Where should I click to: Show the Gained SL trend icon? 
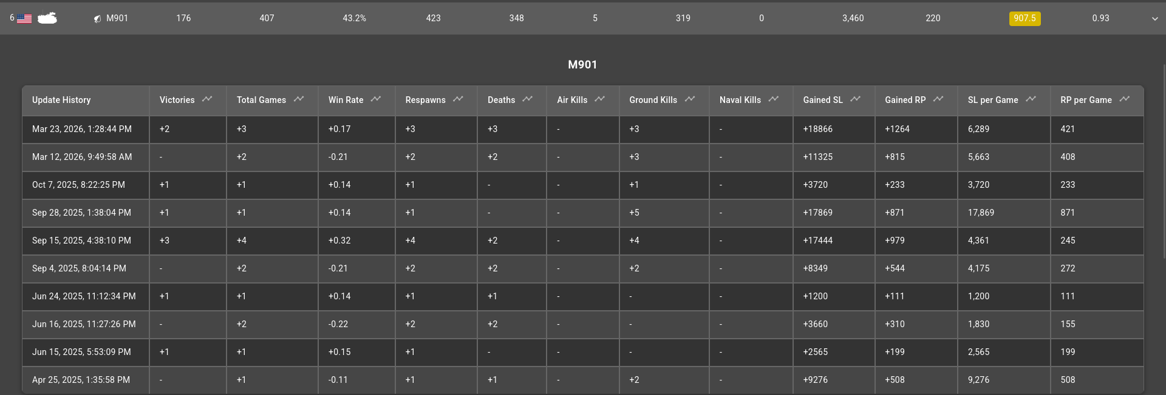(856, 99)
